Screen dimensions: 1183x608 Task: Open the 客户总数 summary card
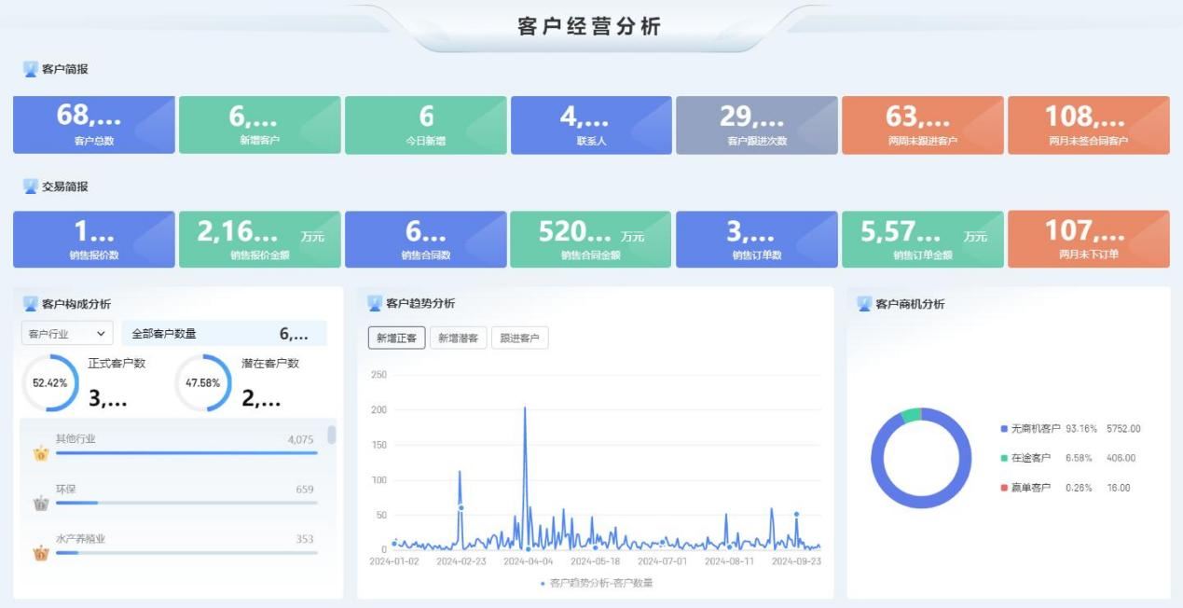93,125
